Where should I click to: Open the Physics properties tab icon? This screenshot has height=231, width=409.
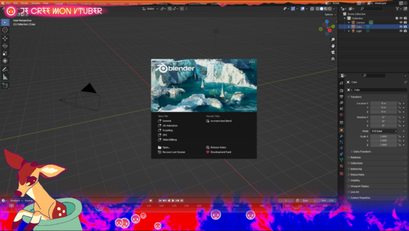click(342, 148)
